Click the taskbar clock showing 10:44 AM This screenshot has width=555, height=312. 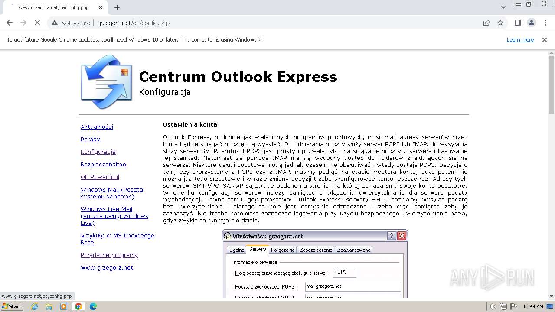click(x=533, y=306)
